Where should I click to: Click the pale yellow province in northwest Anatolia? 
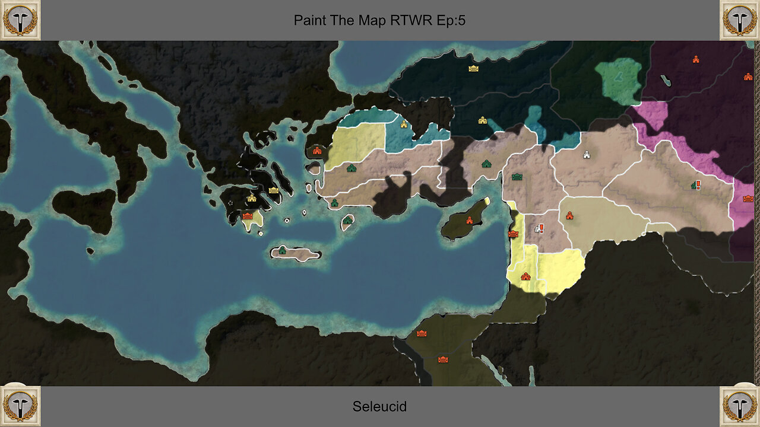[356, 145]
